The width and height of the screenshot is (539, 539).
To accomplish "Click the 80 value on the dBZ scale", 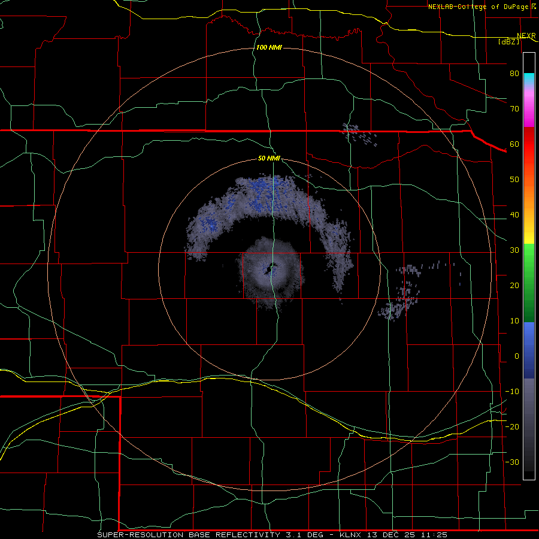I will pos(514,74).
